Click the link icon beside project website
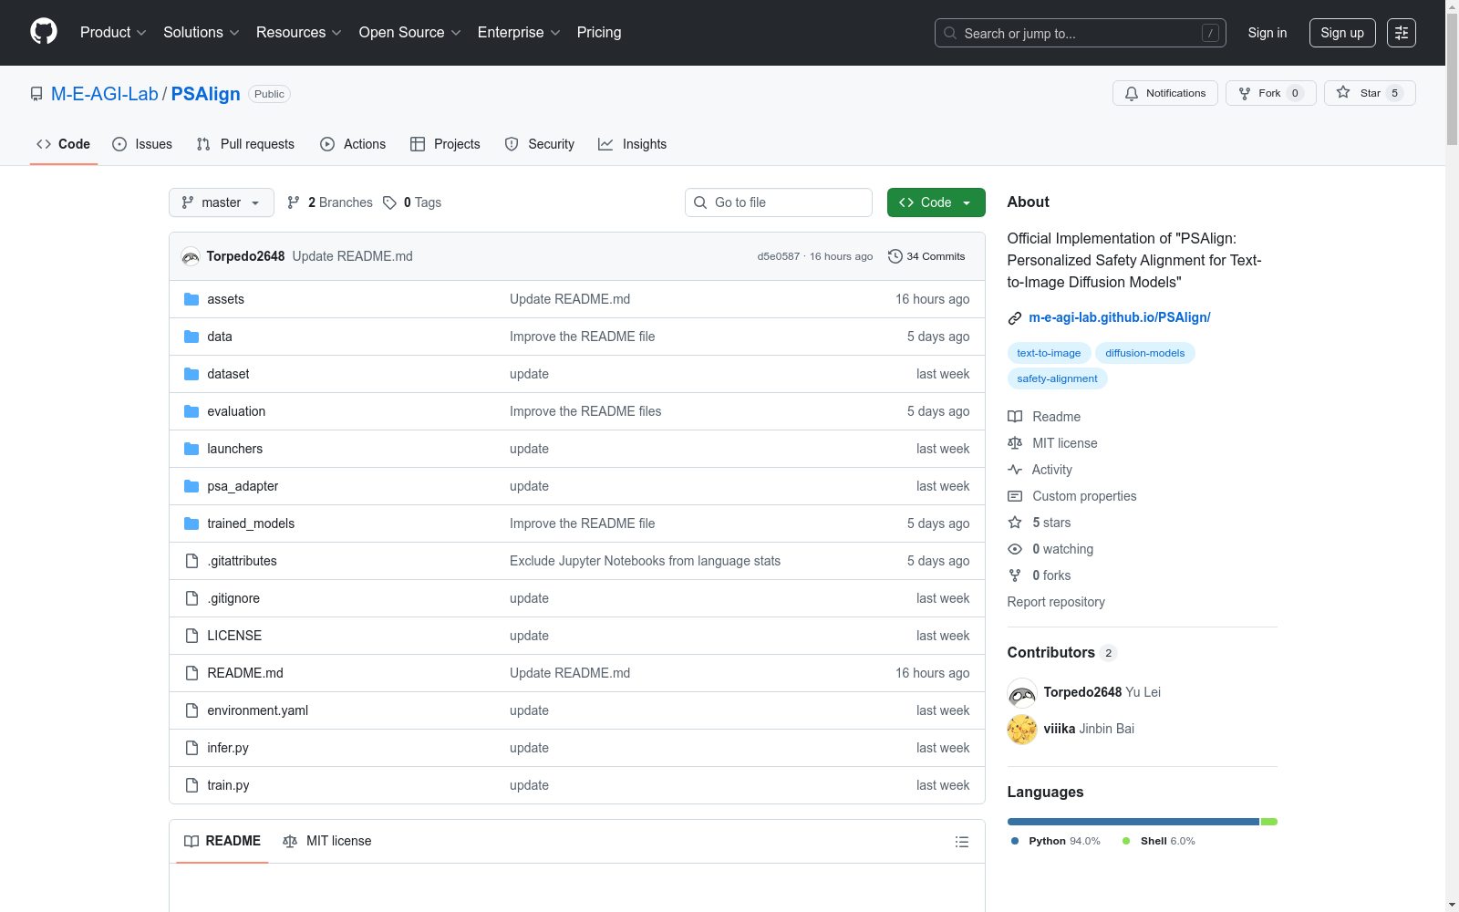This screenshot has width=1459, height=912. click(1015, 318)
